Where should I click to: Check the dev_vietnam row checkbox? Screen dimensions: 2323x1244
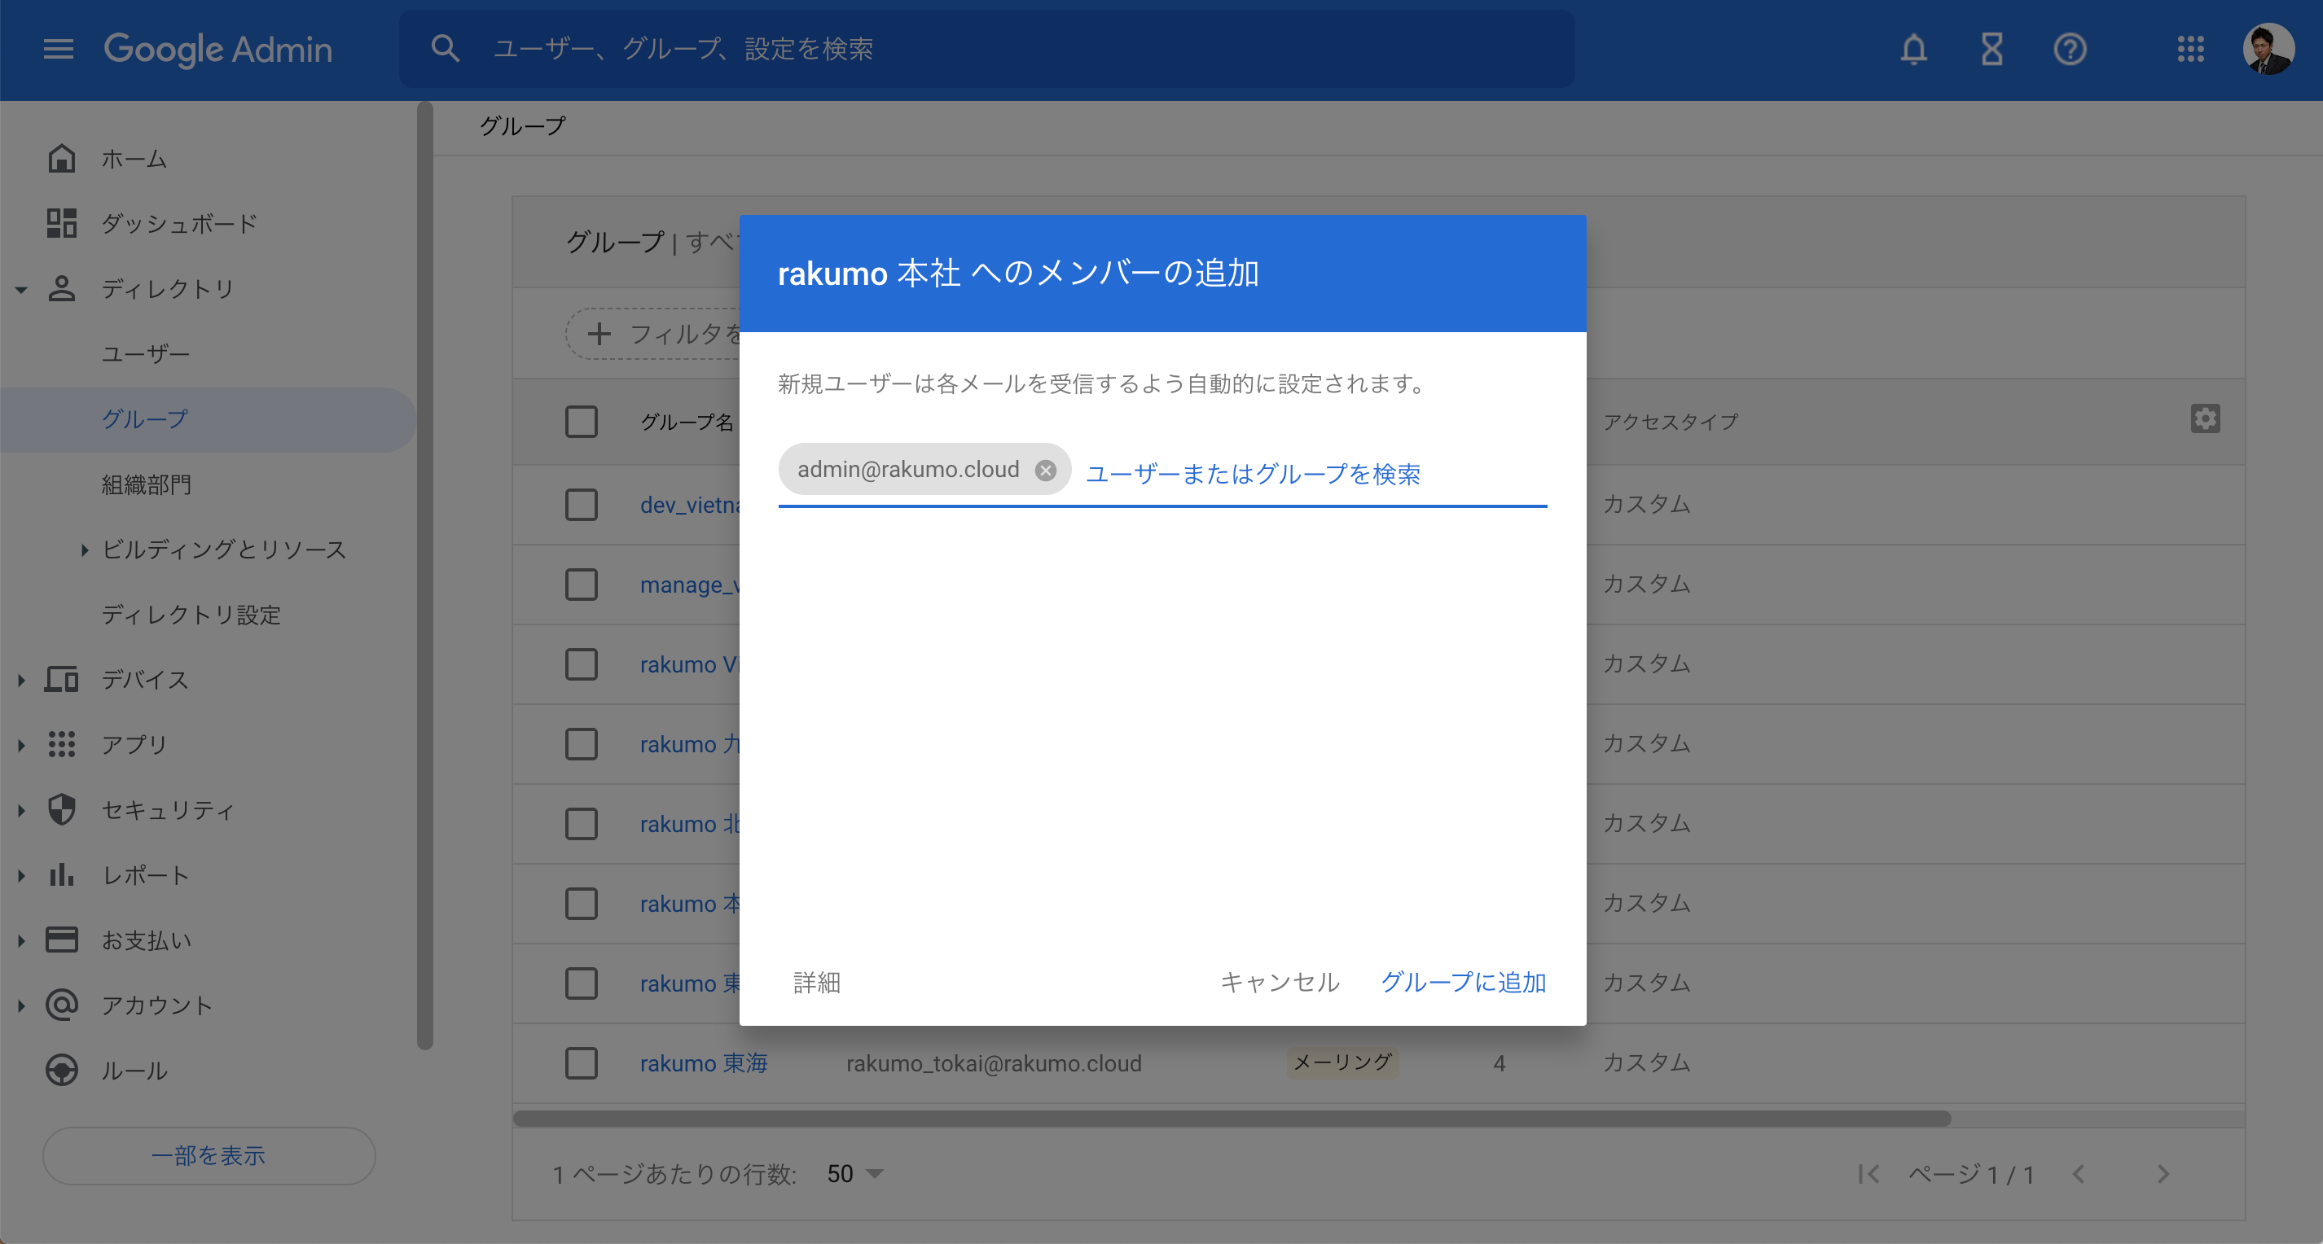click(581, 505)
